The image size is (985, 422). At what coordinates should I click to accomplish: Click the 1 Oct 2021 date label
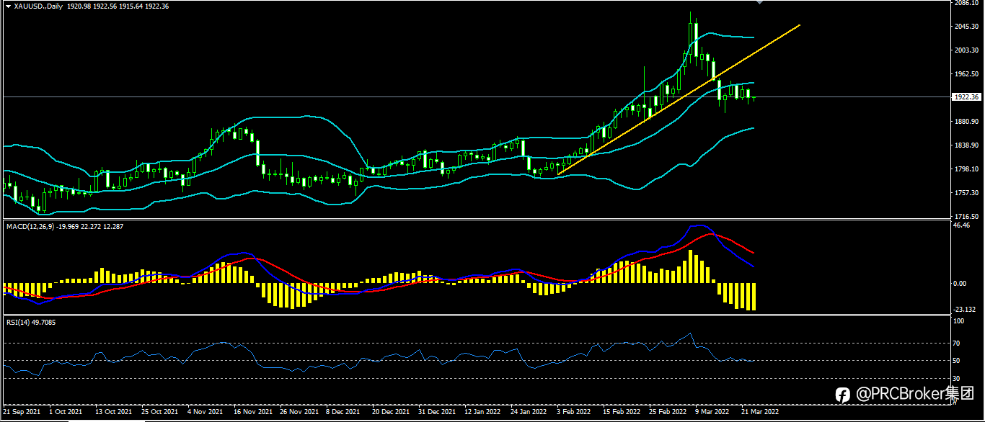click(66, 413)
